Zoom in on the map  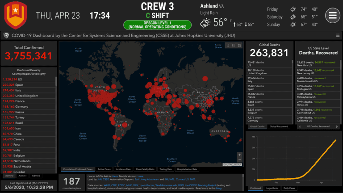(x=240, y=155)
